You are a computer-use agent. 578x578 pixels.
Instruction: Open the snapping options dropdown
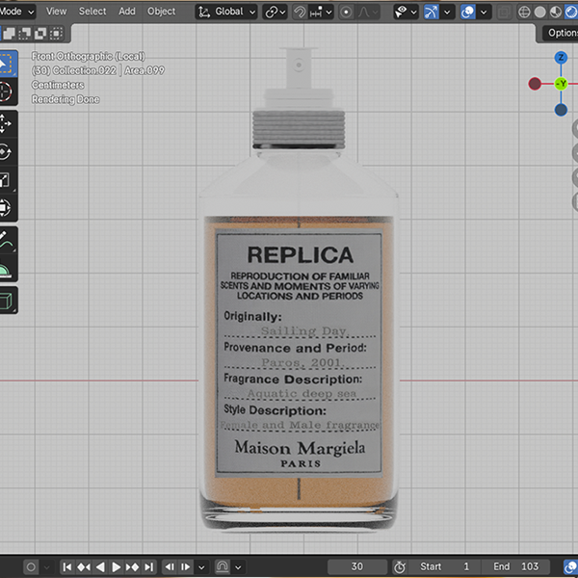click(x=321, y=13)
